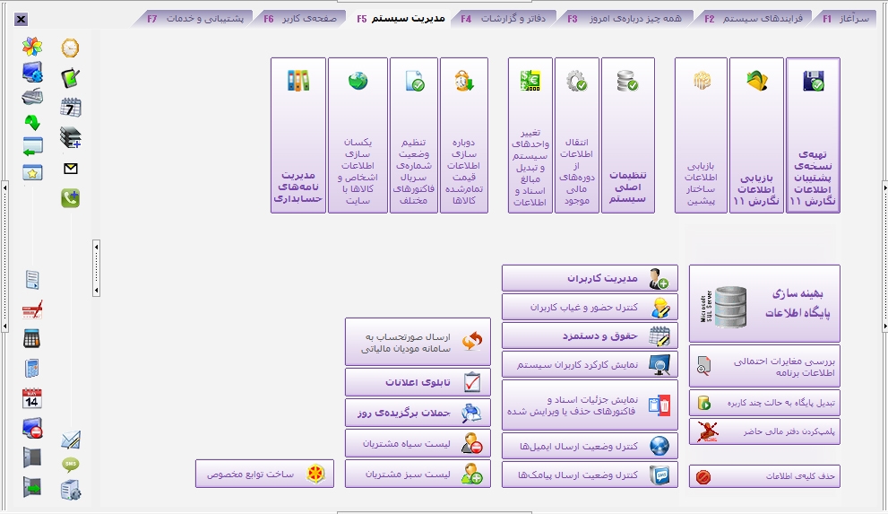Open the همه چیز درباره‌ی امروز F3 tab
888x514 pixels.
pos(625,19)
